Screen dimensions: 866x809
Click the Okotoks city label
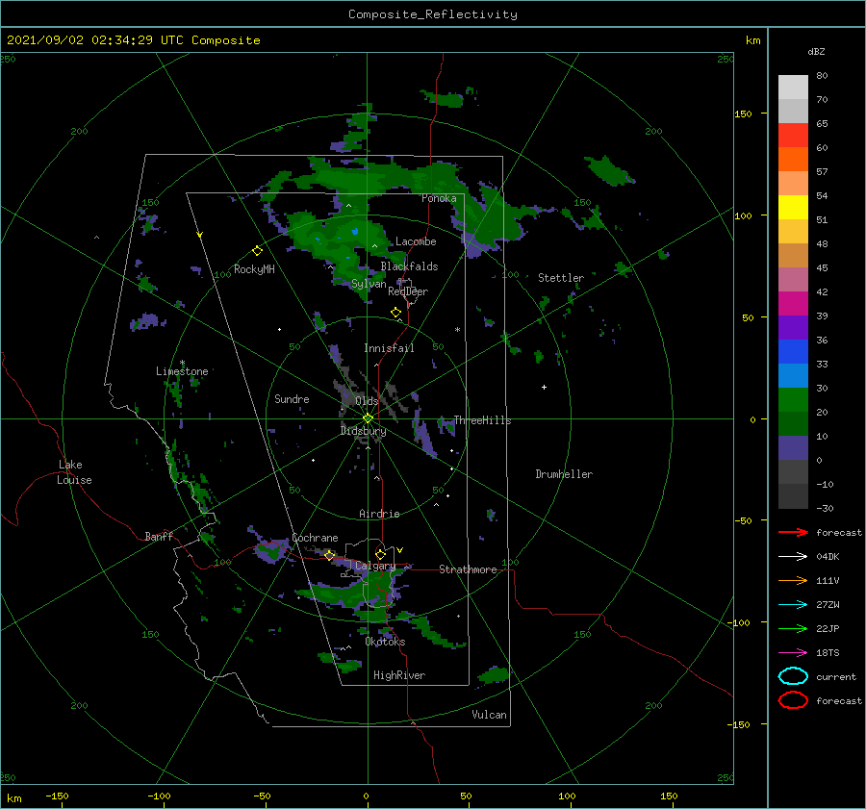pos(385,642)
